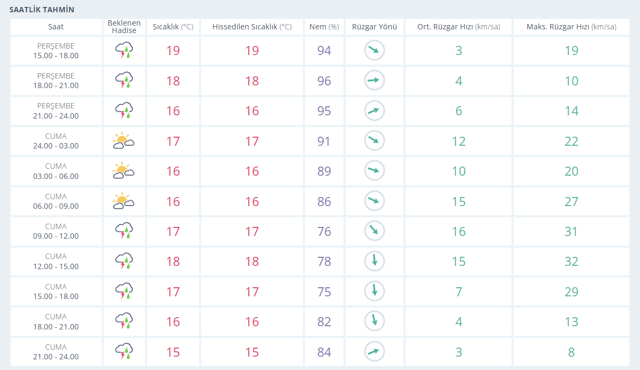Screen dimensions: 640x370
Task: Click thunderstorm icon for Cuma 21.00 - 24.00
Action: (124, 351)
